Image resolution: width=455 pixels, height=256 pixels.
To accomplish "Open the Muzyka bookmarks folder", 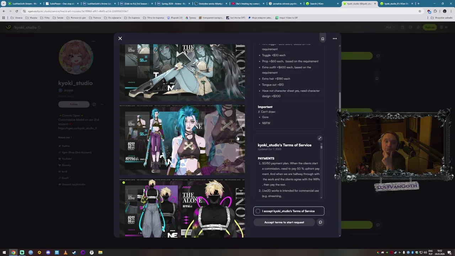I will [x=31, y=18].
